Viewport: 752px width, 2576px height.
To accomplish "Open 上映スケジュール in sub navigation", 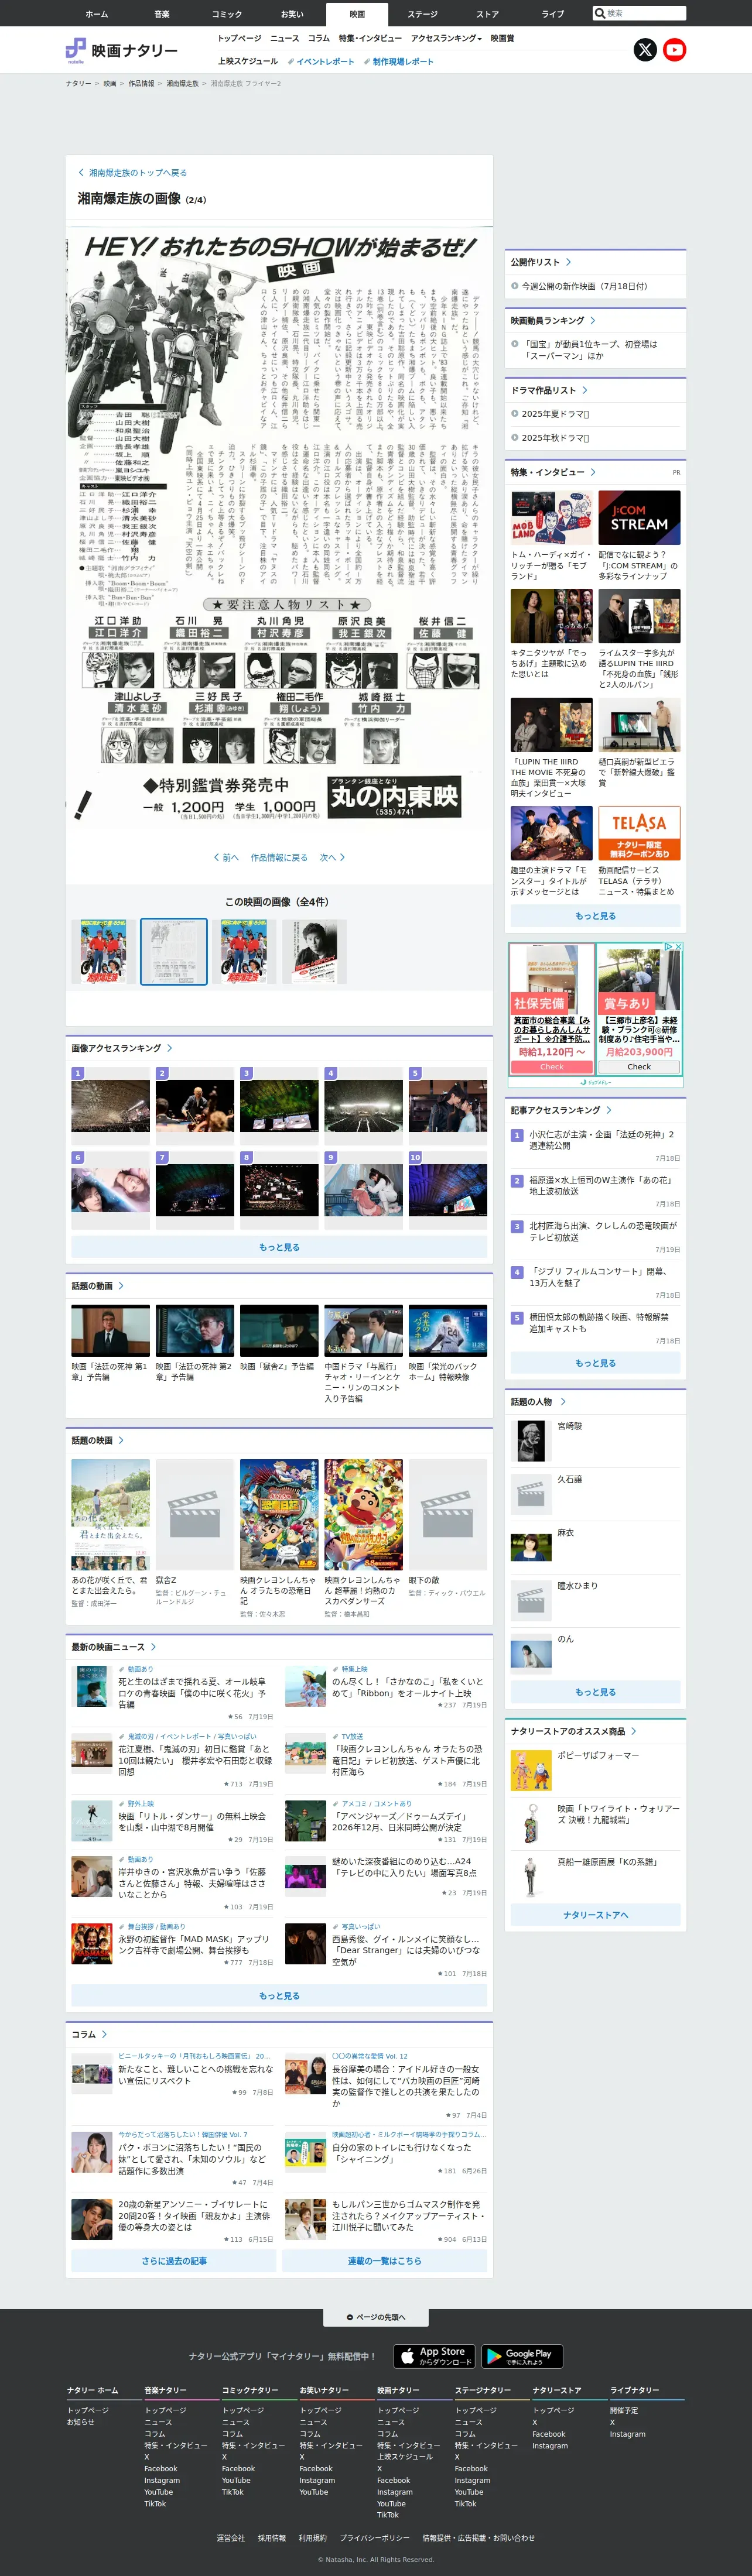I will 248,61.
